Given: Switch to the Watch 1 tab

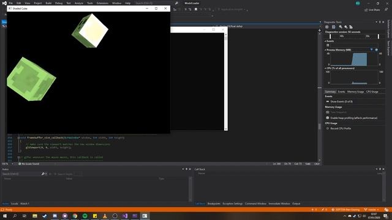Looking at the screenshot, I should click(x=24, y=204).
